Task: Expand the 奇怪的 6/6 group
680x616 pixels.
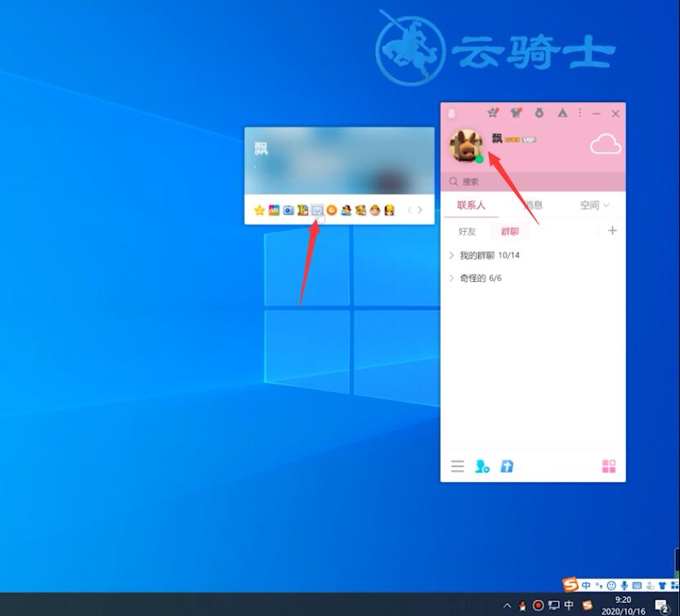Action: point(533,279)
